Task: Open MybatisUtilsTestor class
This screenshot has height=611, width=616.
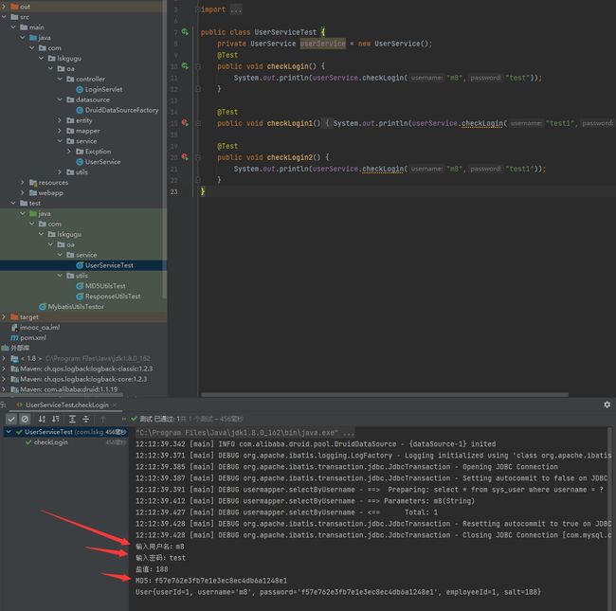Action: [76, 306]
